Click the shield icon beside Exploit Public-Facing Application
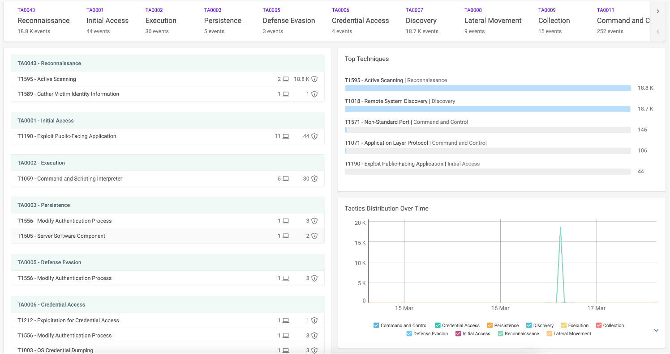This screenshot has width=670, height=354. point(314,136)
